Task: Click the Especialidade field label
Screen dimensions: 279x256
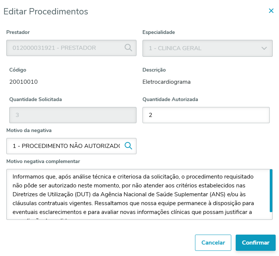Action: coord(159,32)
